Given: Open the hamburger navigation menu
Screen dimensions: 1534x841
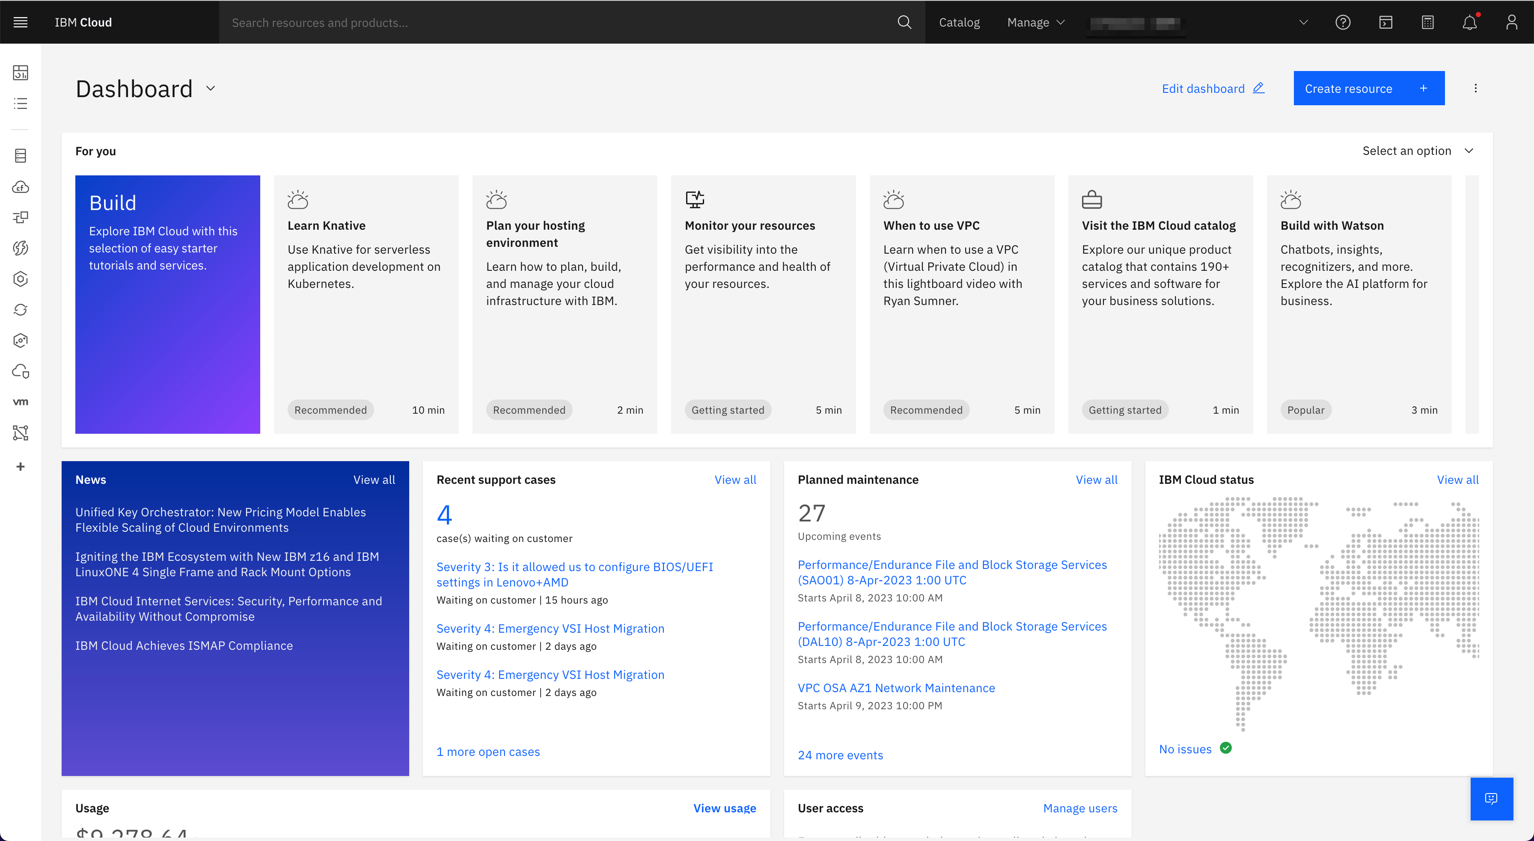Looking at the screenshot, I should 20,22.
